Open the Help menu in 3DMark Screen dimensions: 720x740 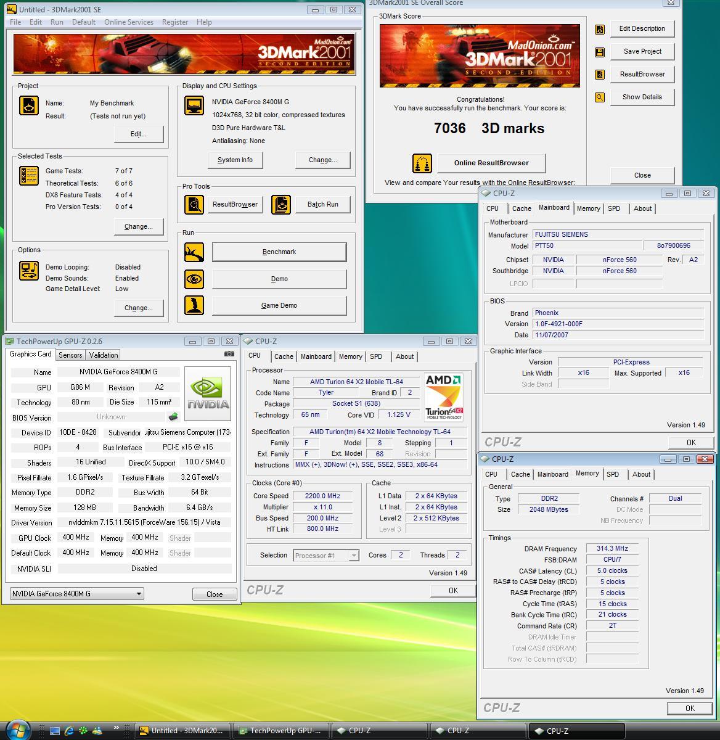(204, 22)
